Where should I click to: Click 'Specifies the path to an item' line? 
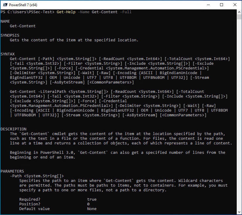coord(121,180)
